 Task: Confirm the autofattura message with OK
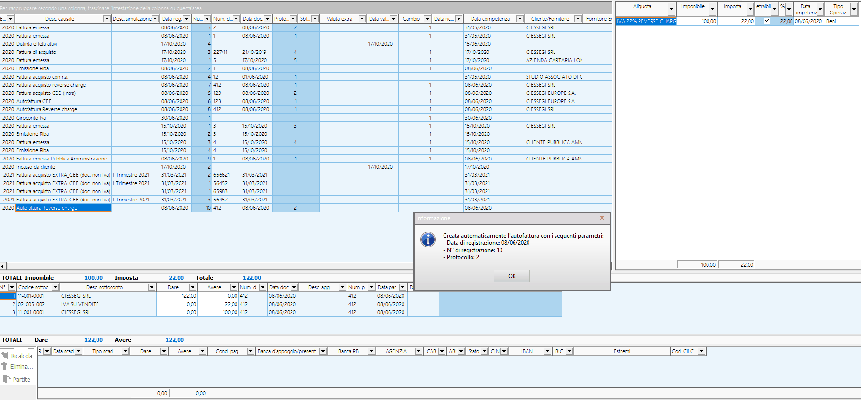pyautogui.click(x=512, y=276)
